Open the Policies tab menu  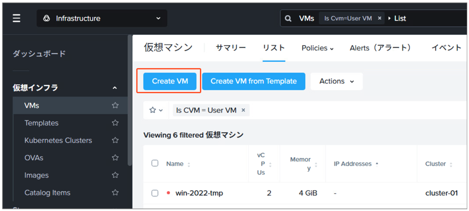[x=317, y=48]
